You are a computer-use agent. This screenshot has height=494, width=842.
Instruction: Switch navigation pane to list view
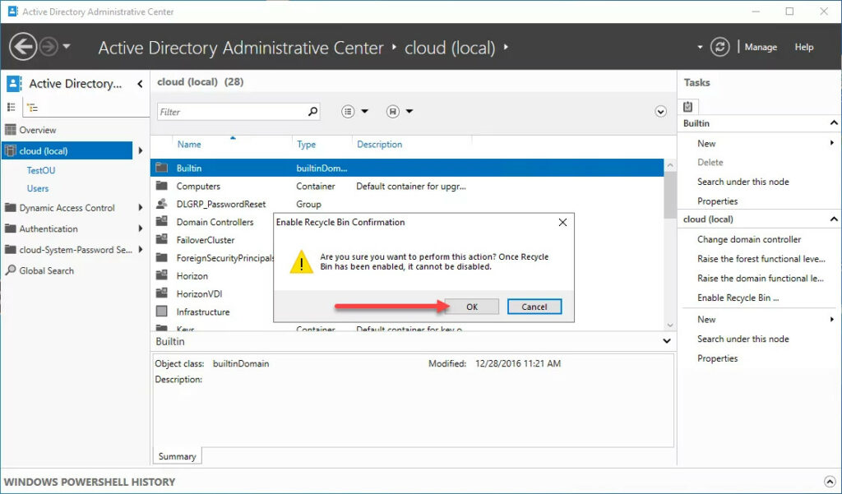point(11,107)
